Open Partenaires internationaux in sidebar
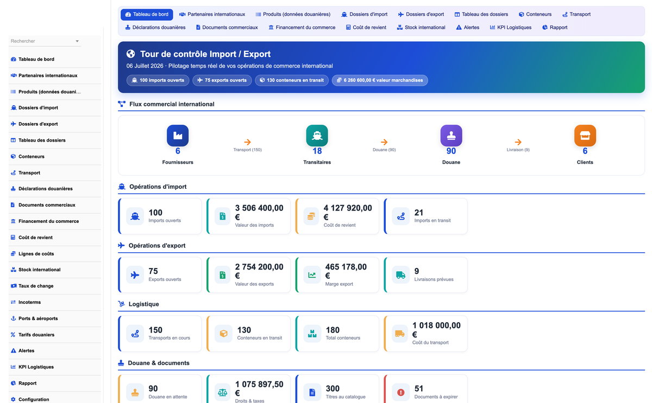The image size is (652, 403). tap(55, 75)
